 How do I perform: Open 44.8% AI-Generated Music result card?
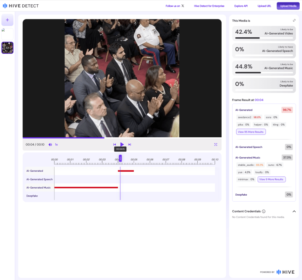coord(264,68)
